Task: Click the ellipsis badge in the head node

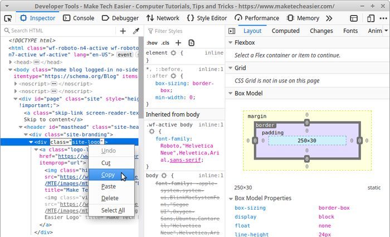Action: coord(37,62)
